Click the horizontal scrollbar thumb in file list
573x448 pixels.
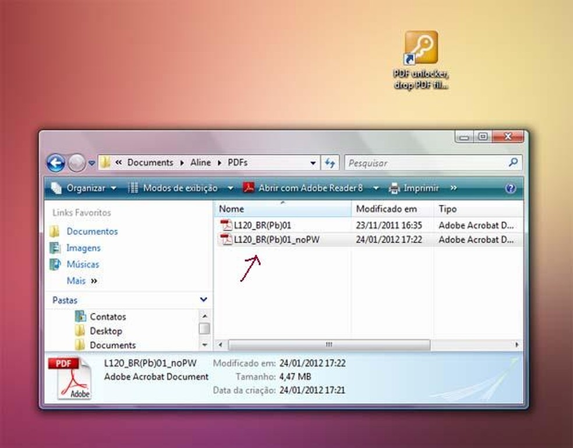pos(329,344)
